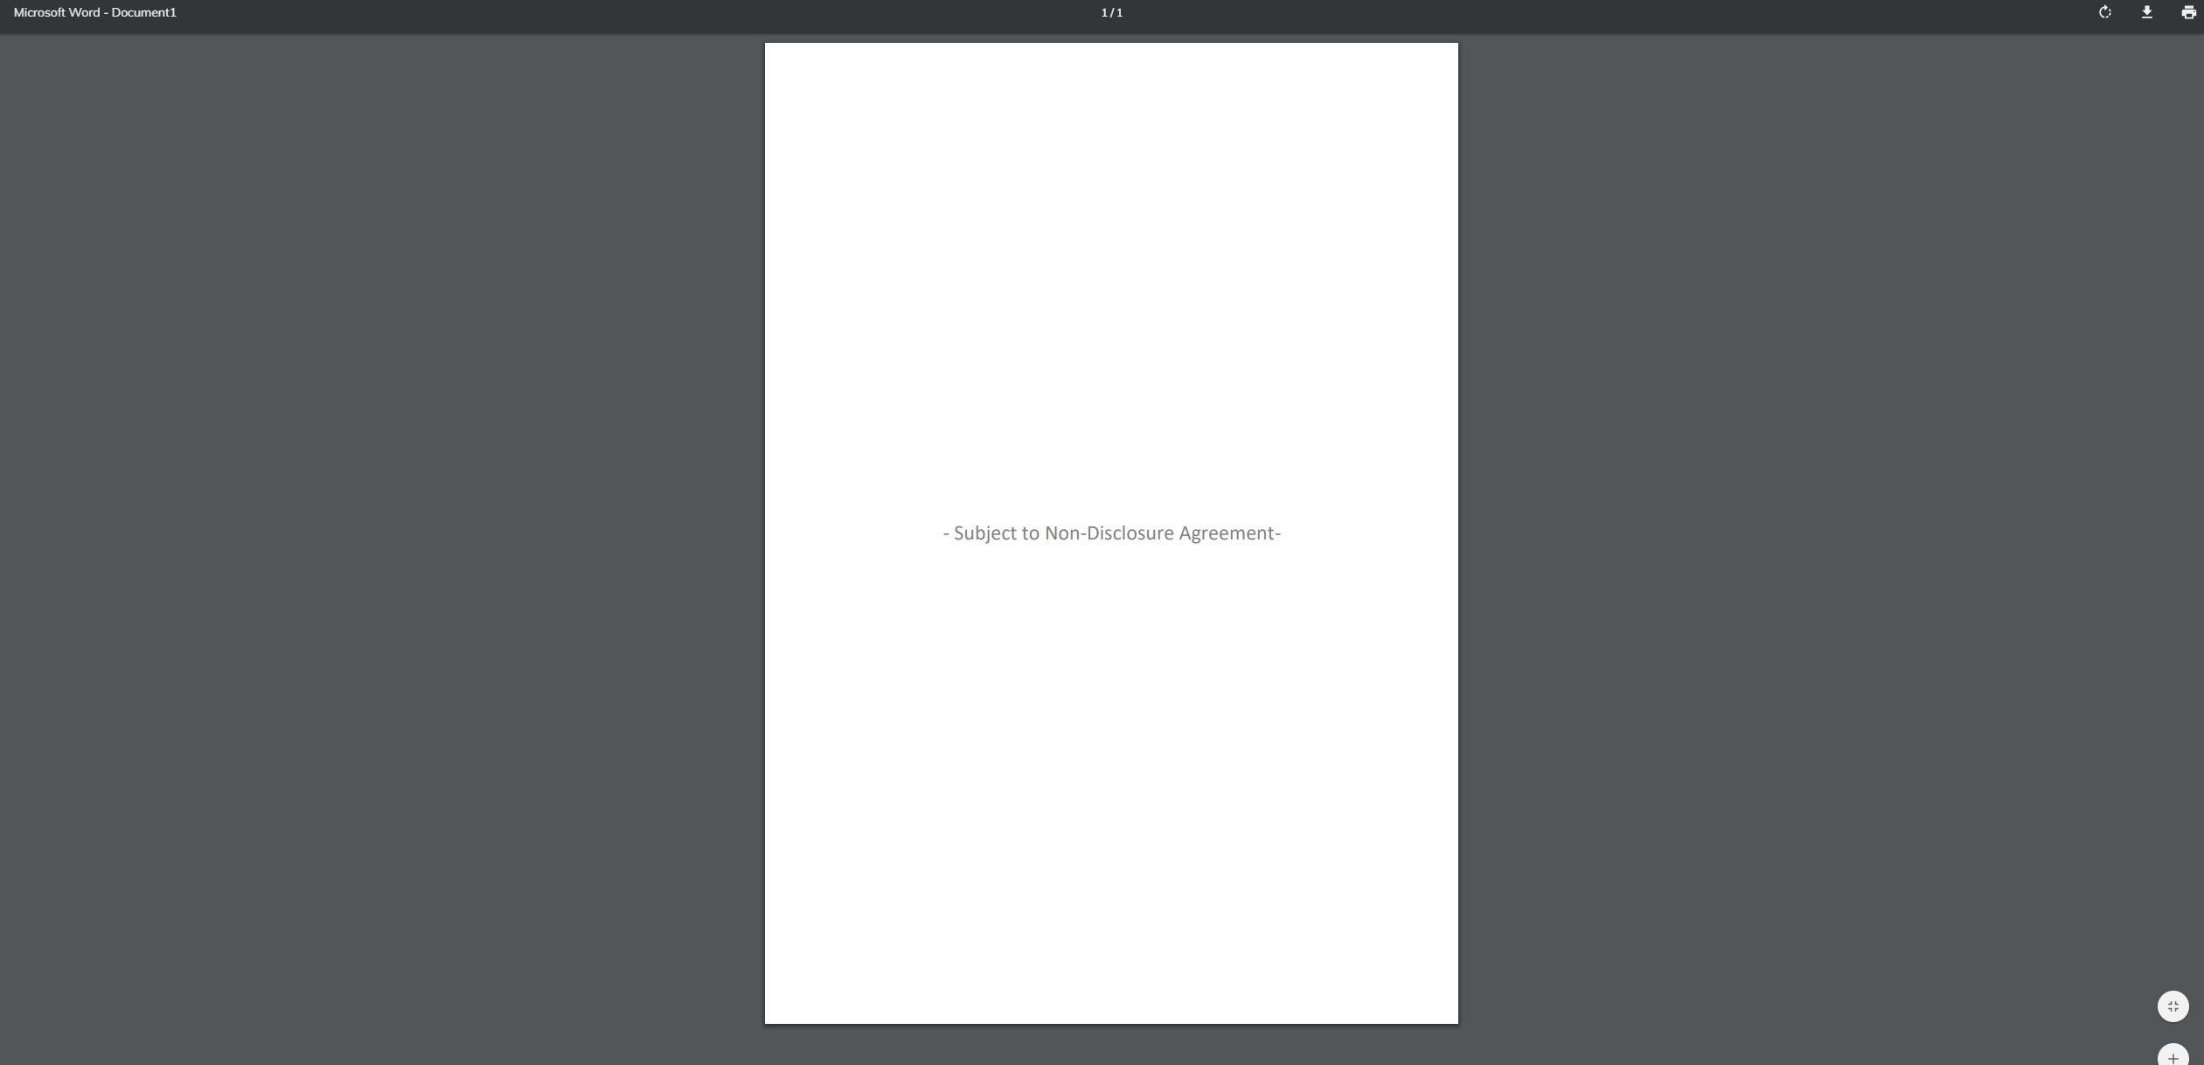Download the PDF file
The width and height of the screenshot is (2204, 1065).
(2146, 12)
